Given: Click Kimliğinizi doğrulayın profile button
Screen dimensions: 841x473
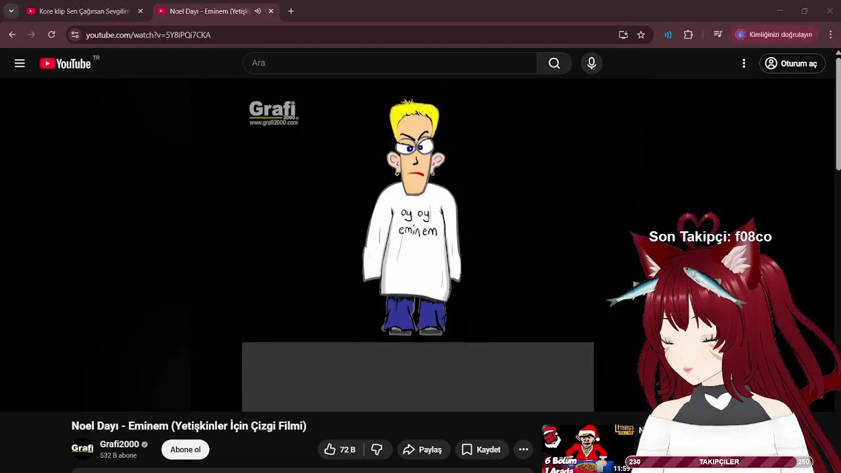Looking at the screenshot, I should (x=775, y=35).
